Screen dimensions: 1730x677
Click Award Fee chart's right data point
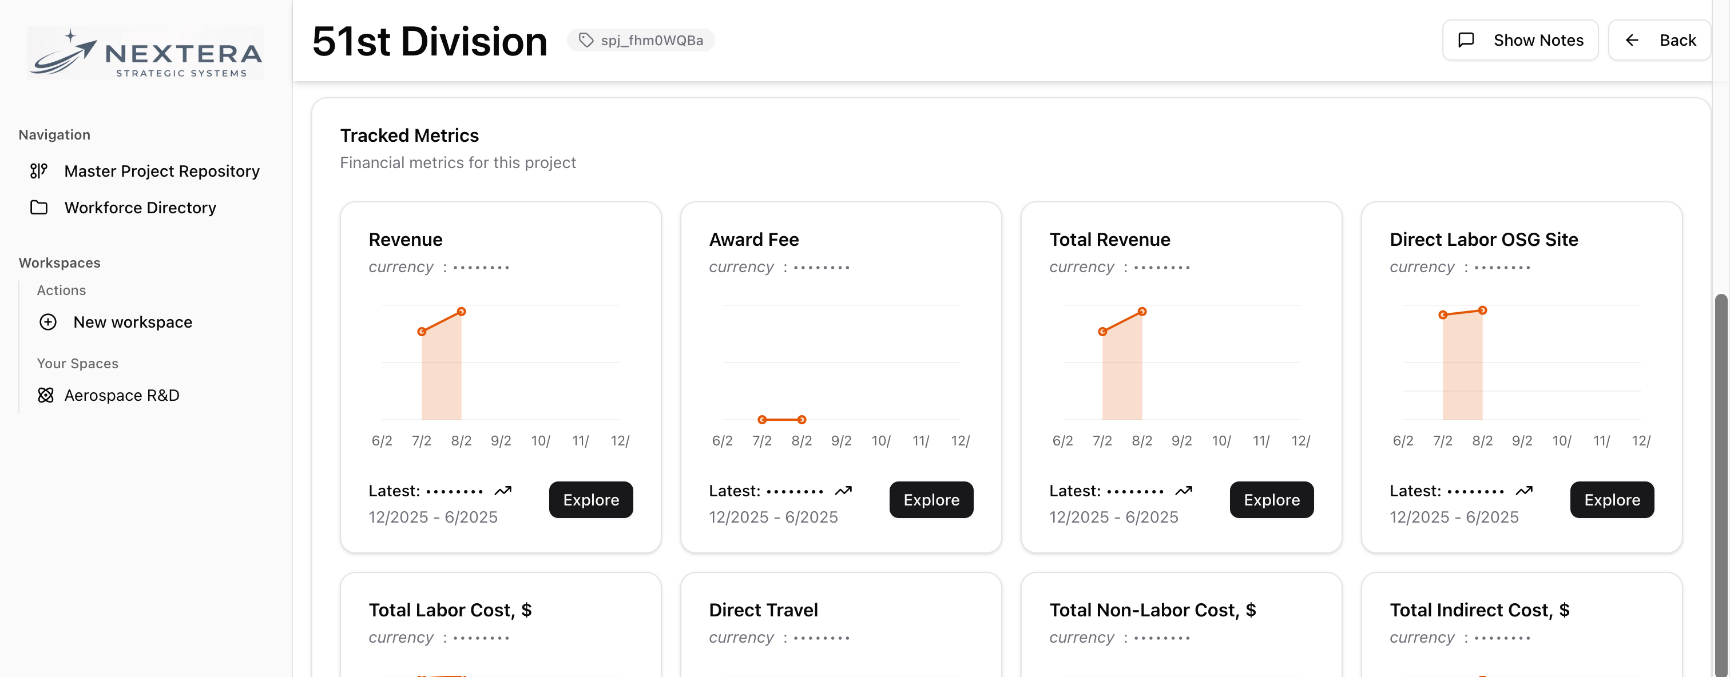802,419
